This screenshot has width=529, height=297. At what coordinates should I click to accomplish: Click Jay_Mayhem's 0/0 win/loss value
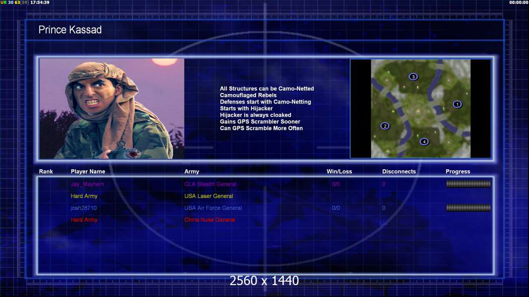[336, 184]
